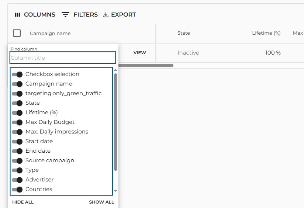This screenshot has height=208, width=304.
Task: Disable the Campaign name column toggle
Action: (x=17, y=84)
